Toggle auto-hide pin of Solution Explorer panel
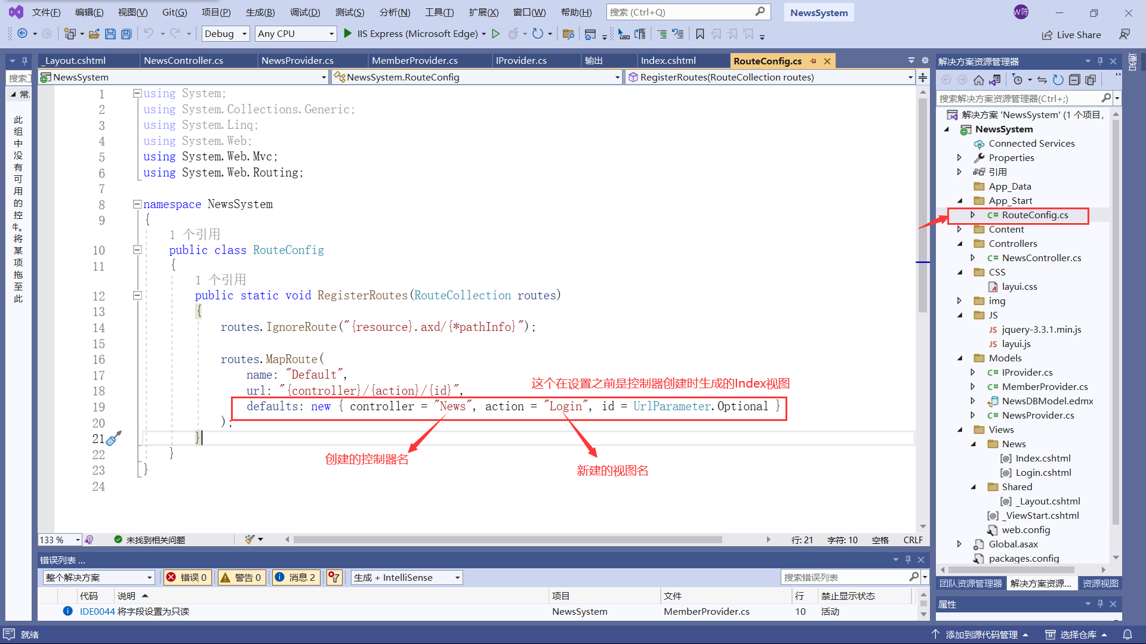Image resolution: width=1146 pixels, height=644 pixels. (1100, 61)
